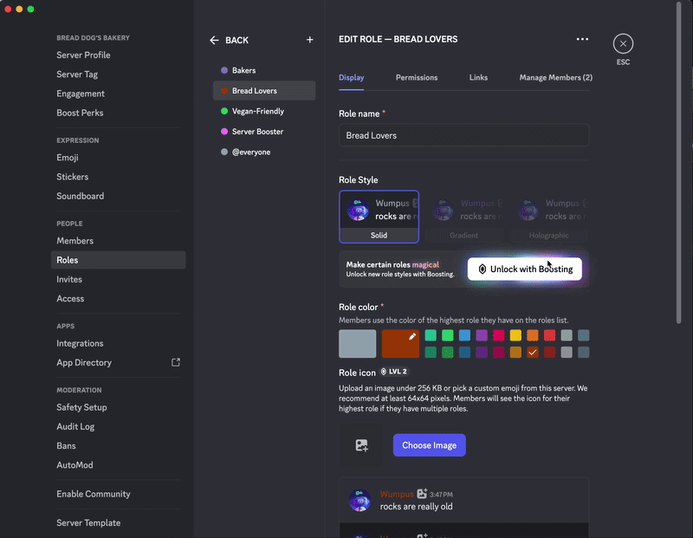Screen dimensions: 693x538
Task: Click the back arrow icon
Action: pos(214,40)
